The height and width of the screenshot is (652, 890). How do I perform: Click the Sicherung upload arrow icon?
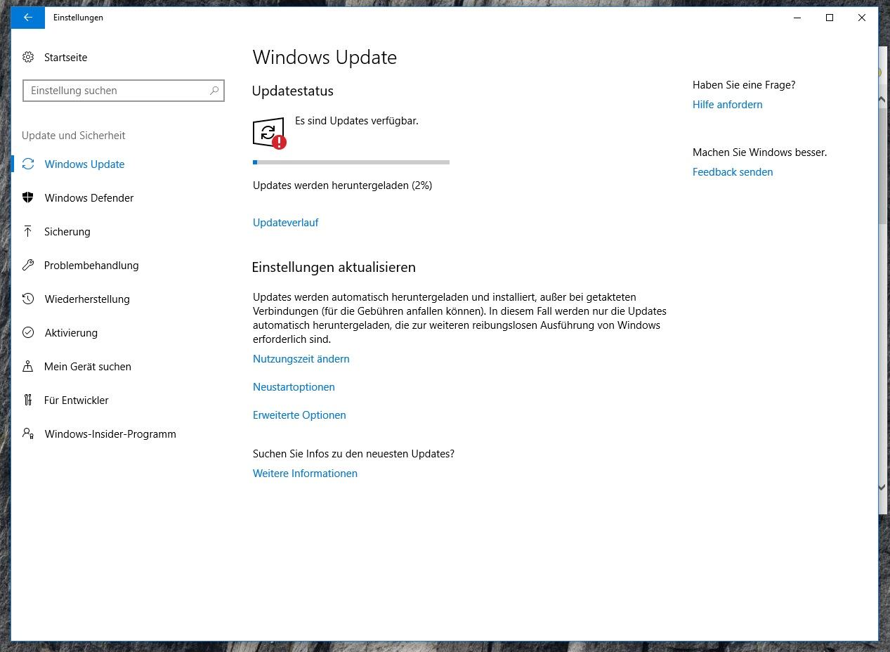pos(28,231)
